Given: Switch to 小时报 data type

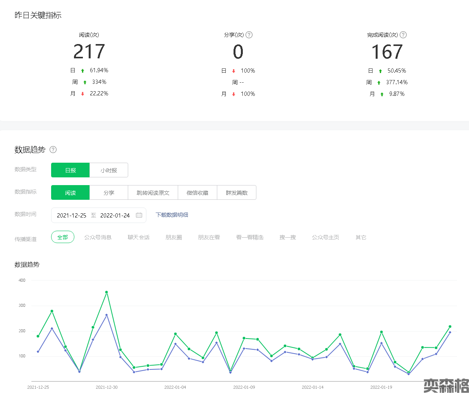Looking at the screenshot, I should click(x=109, y=170).
